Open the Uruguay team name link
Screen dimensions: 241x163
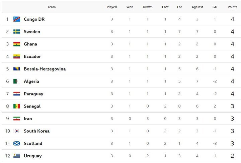tap(33, 156)
